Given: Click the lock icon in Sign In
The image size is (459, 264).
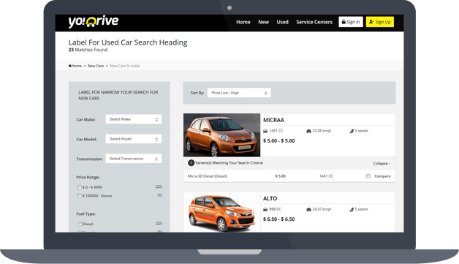Looking at the screenshot, I should 344,22.
